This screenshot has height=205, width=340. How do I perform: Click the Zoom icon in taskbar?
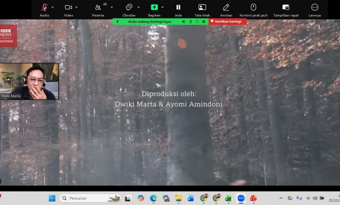(241, 198)
